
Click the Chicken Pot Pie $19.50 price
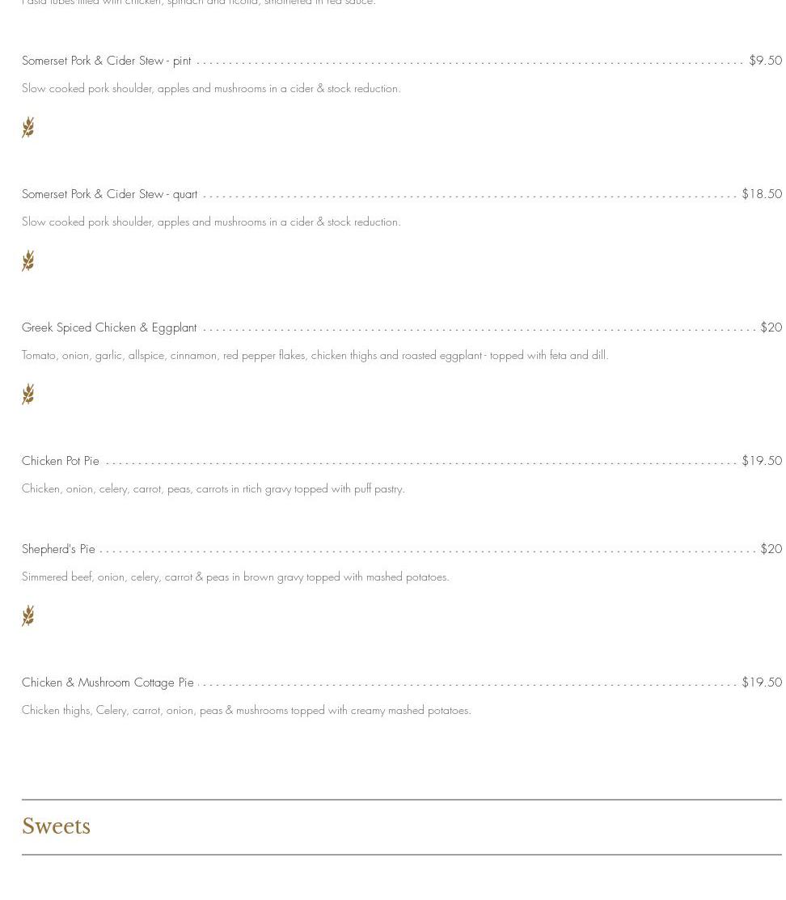(x=762, y=461)
